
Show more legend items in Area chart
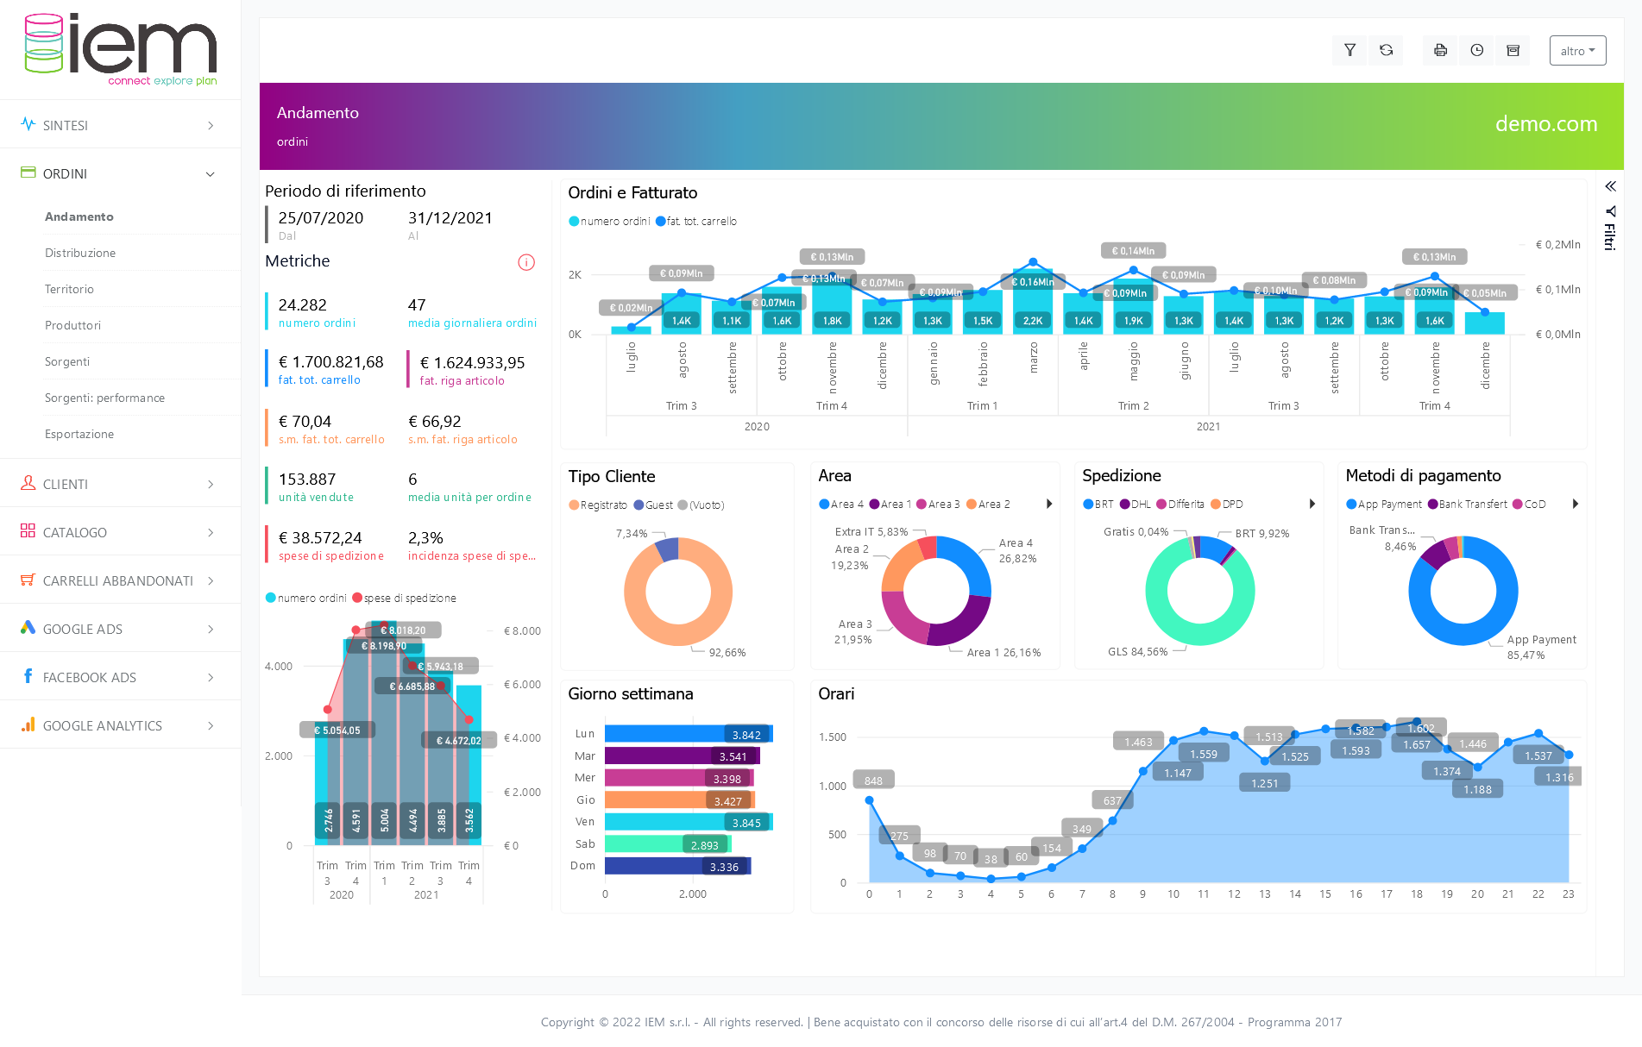(x=1049, y=505)
